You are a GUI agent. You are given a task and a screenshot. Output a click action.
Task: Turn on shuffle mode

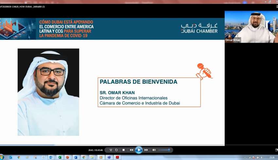tap(111, 150)
